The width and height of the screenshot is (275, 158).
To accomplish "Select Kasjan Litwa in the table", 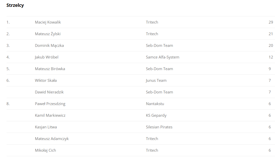I will coord(46,127).
